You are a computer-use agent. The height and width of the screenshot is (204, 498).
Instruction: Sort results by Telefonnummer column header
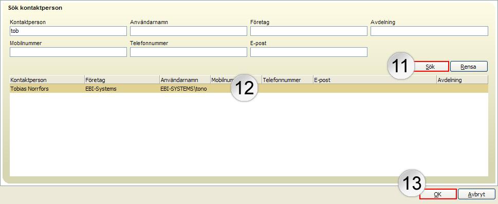pos(287,80)
